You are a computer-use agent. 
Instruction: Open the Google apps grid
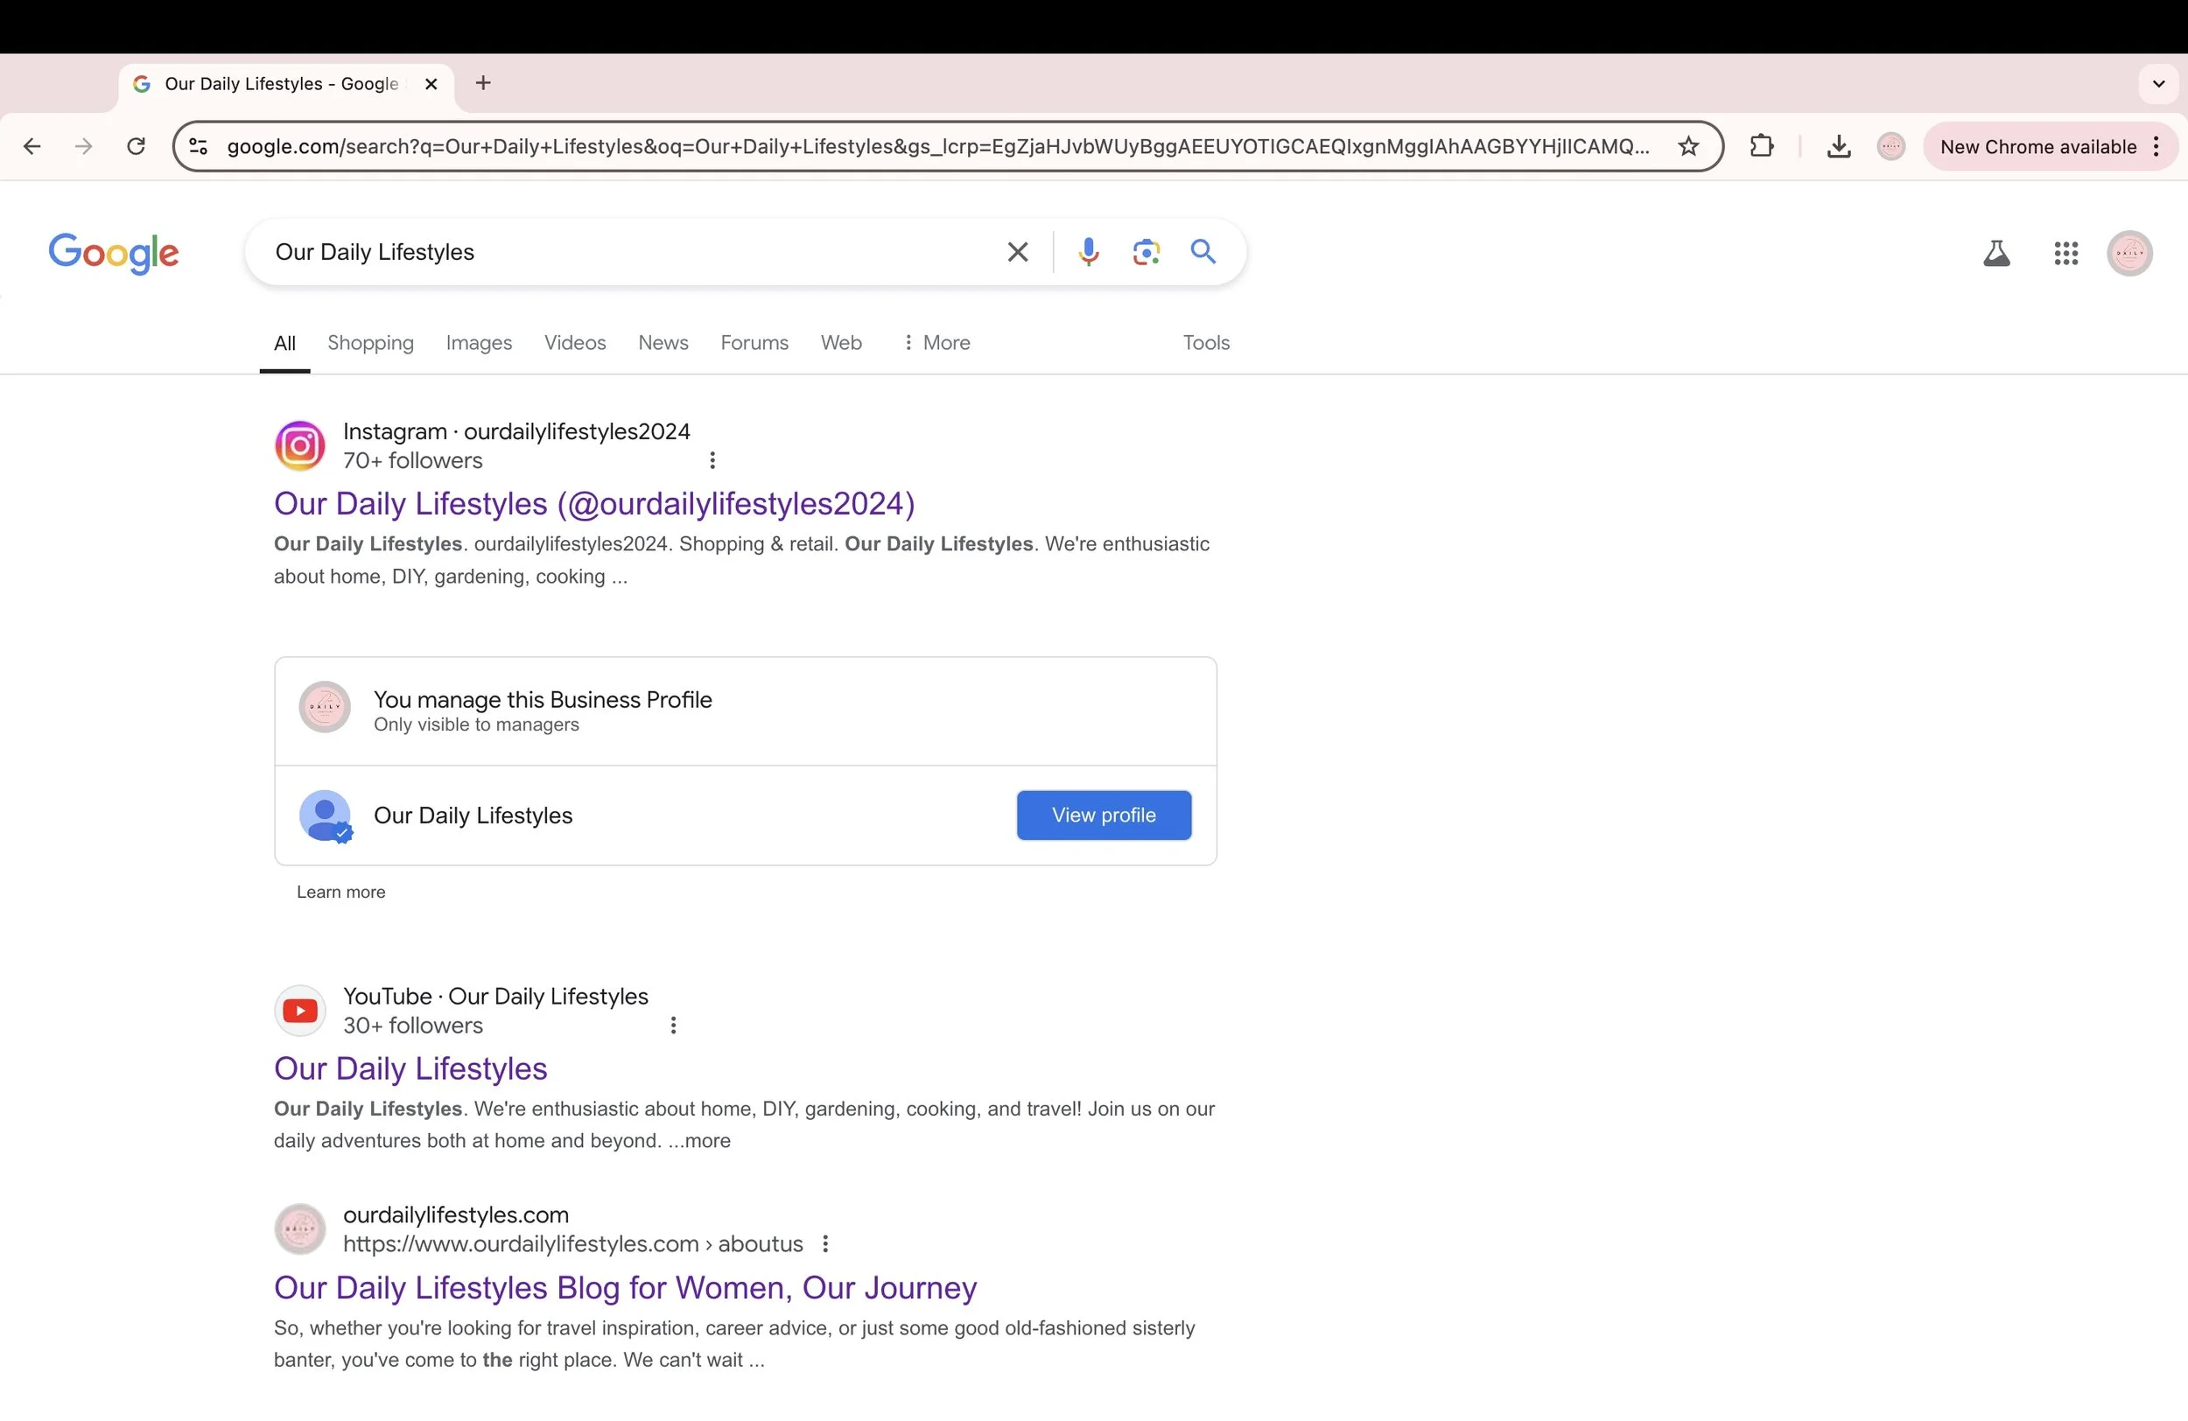(2065, 253)
